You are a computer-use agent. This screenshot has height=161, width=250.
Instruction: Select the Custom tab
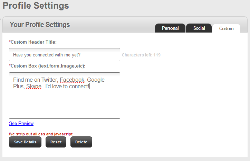pyautogui.click(x=226, y=29)
